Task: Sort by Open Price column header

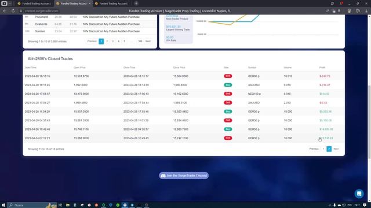Action: [79, 68]
